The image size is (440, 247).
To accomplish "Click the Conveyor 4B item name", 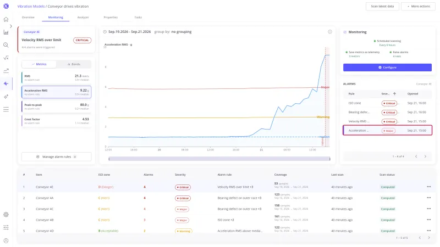I will [x=45, y=220].
